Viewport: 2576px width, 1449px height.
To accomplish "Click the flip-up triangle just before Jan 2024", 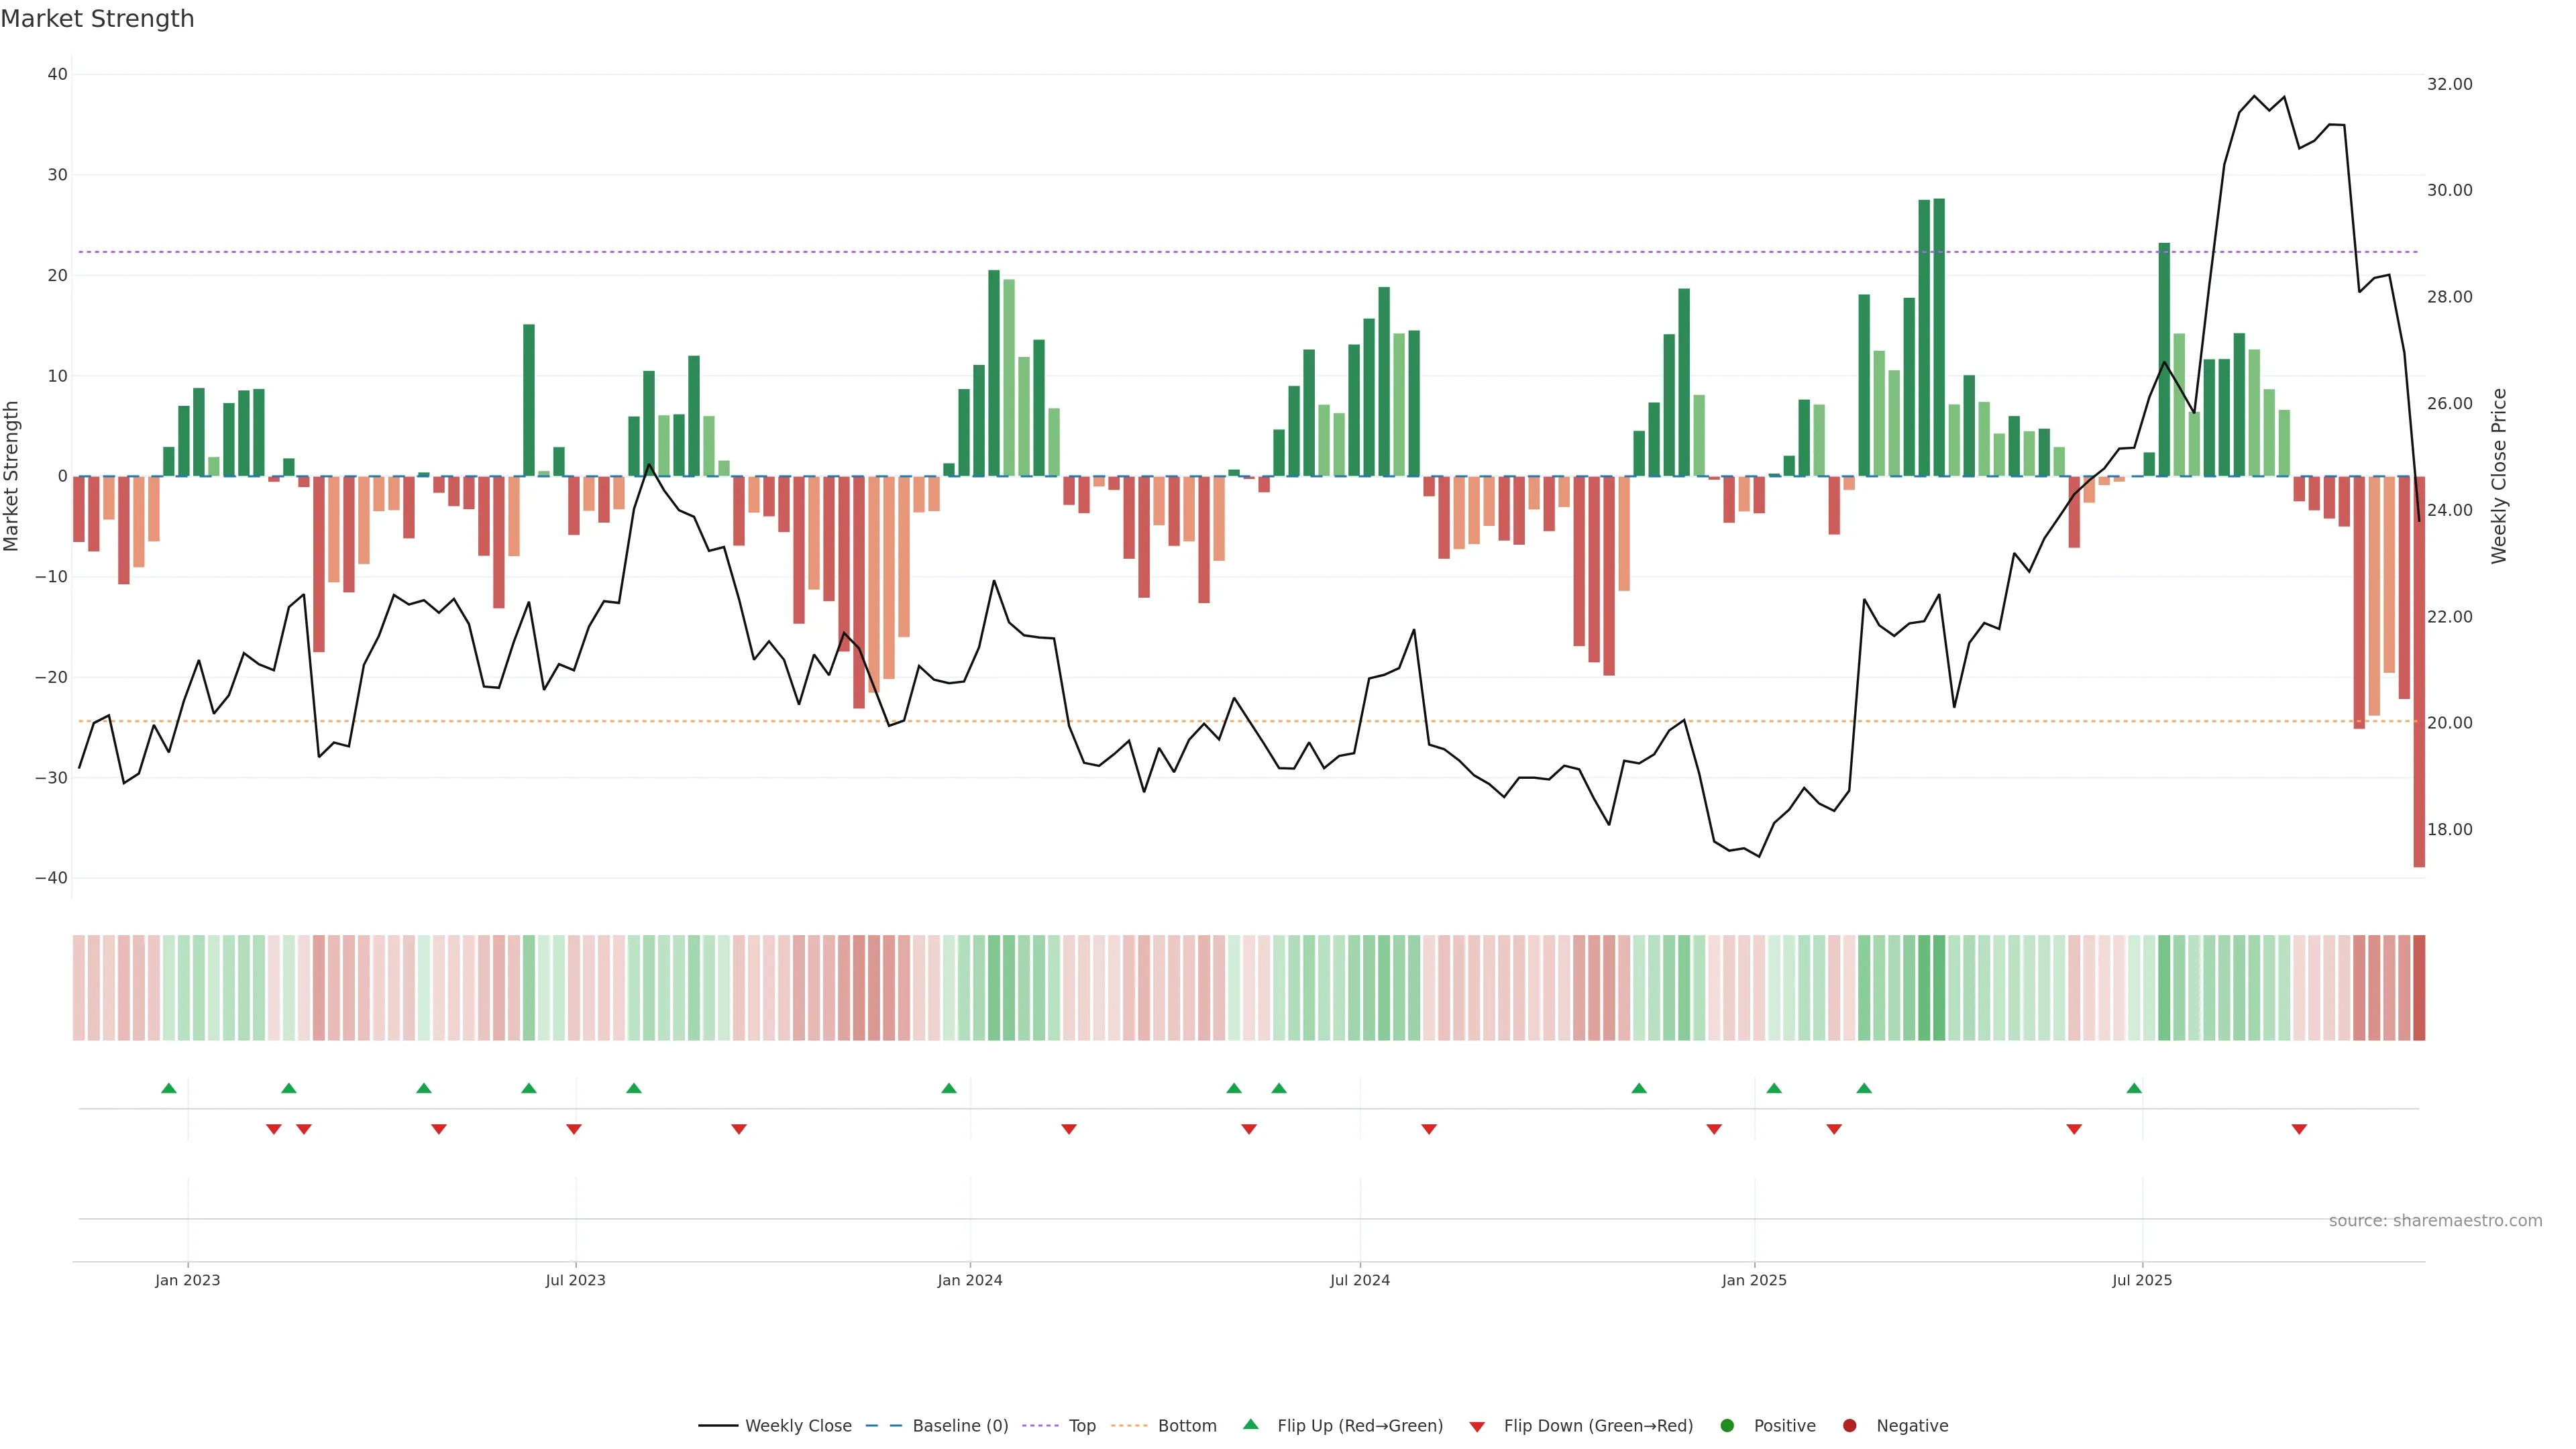I will pyautogui.click(x=949, y=1088).
